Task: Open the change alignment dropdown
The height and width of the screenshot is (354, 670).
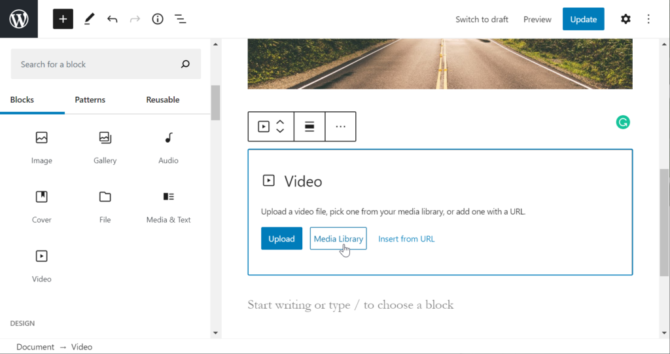Action: (309, 127)
